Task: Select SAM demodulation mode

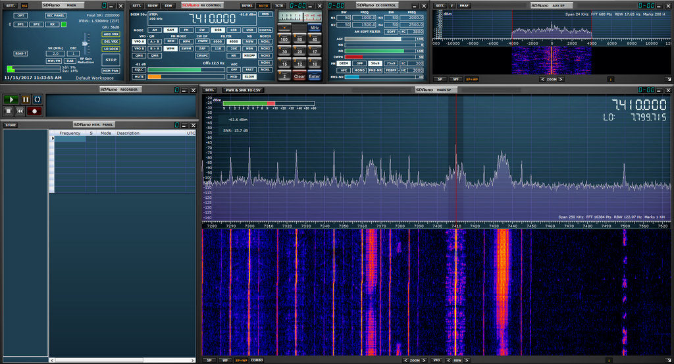Action: (x=170, y=30)
